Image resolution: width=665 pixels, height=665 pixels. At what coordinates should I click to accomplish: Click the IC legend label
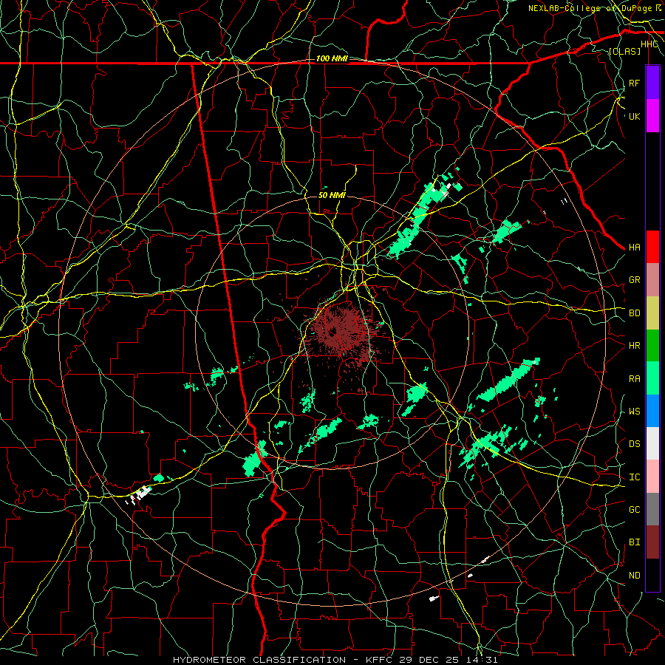pos(634,477)
